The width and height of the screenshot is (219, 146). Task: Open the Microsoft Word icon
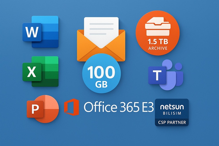(x=41, y=32)
